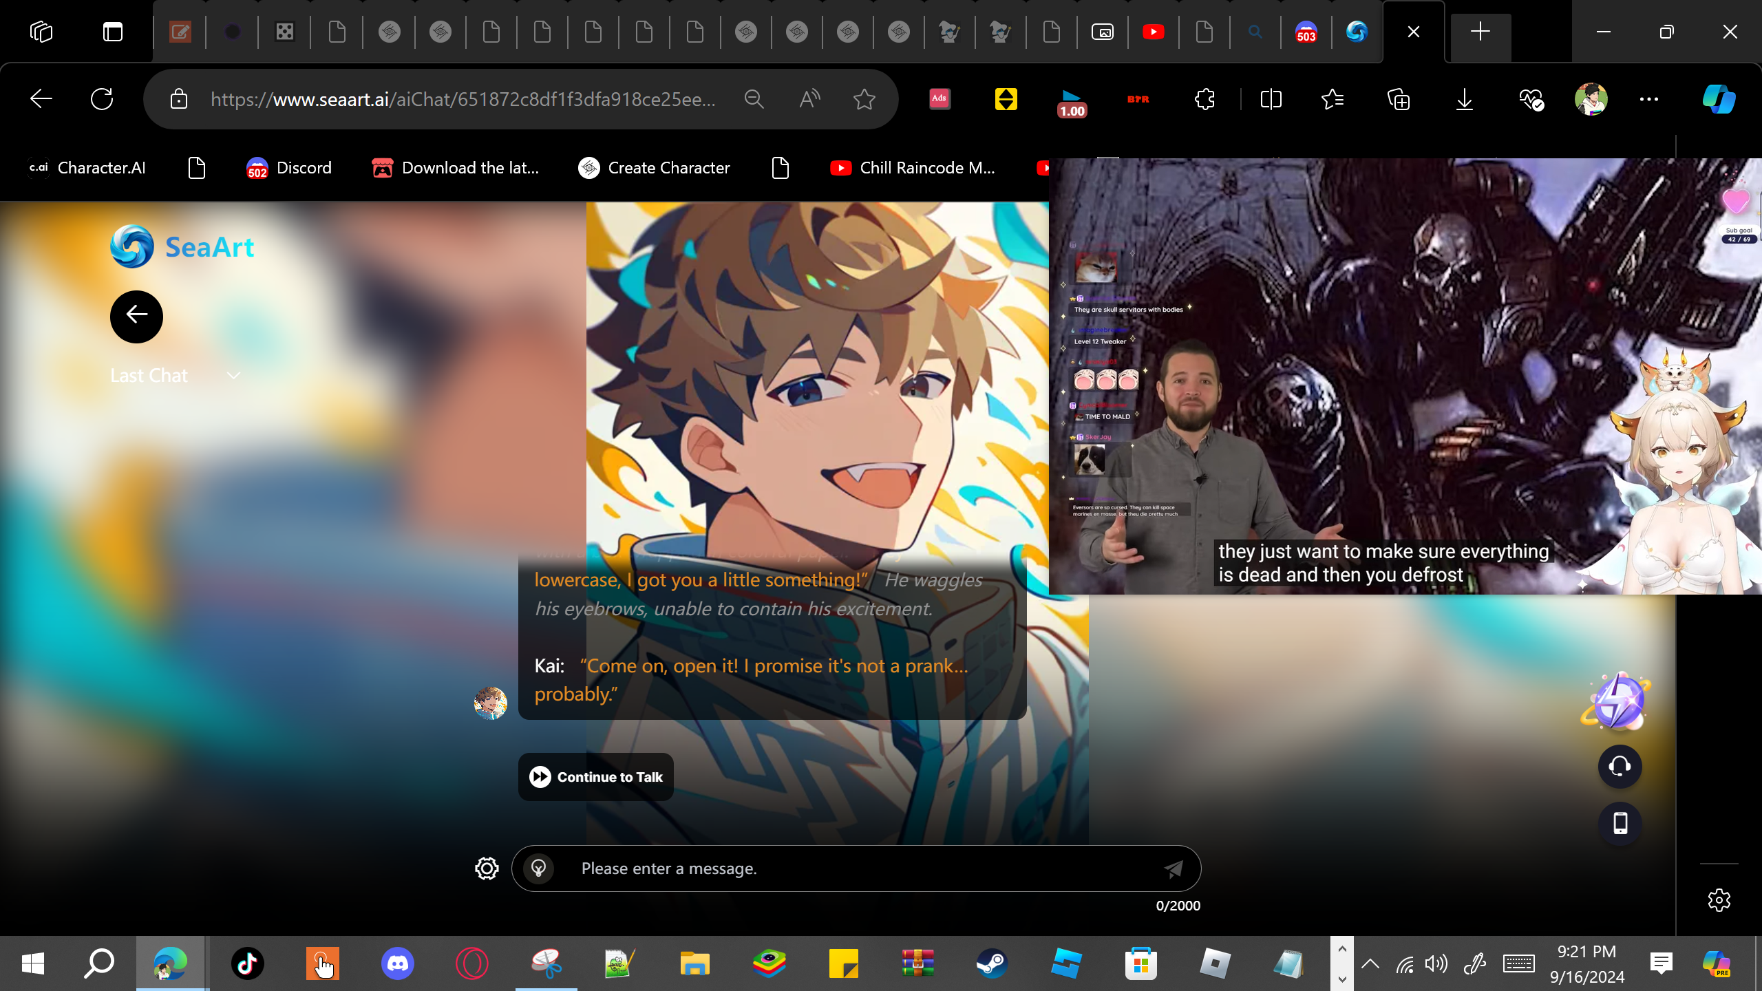Click the seaart.ai address bar URL
Screen dimensions: 1762x991
pos(463,99)
